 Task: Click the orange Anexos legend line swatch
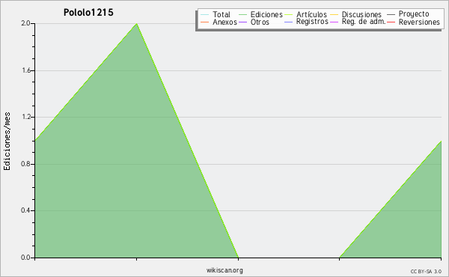point(204,22)
